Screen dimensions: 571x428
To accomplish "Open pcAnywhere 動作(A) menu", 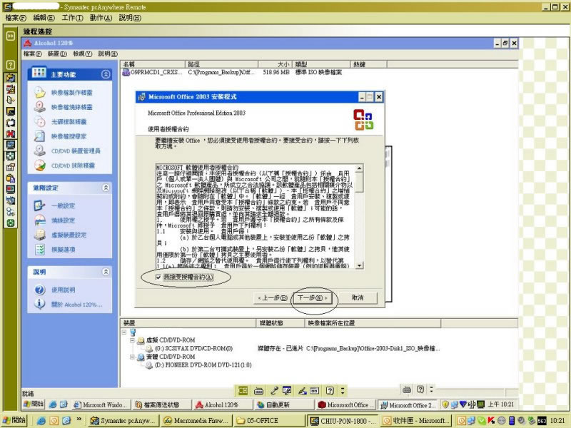I will [101, 18].
